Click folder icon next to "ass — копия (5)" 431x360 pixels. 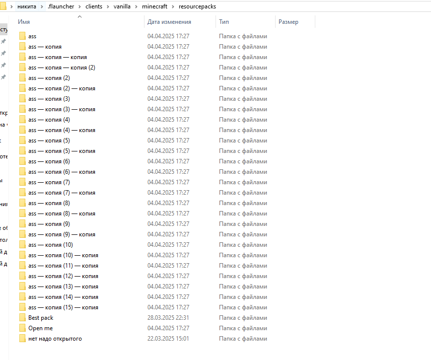[22, 141]
